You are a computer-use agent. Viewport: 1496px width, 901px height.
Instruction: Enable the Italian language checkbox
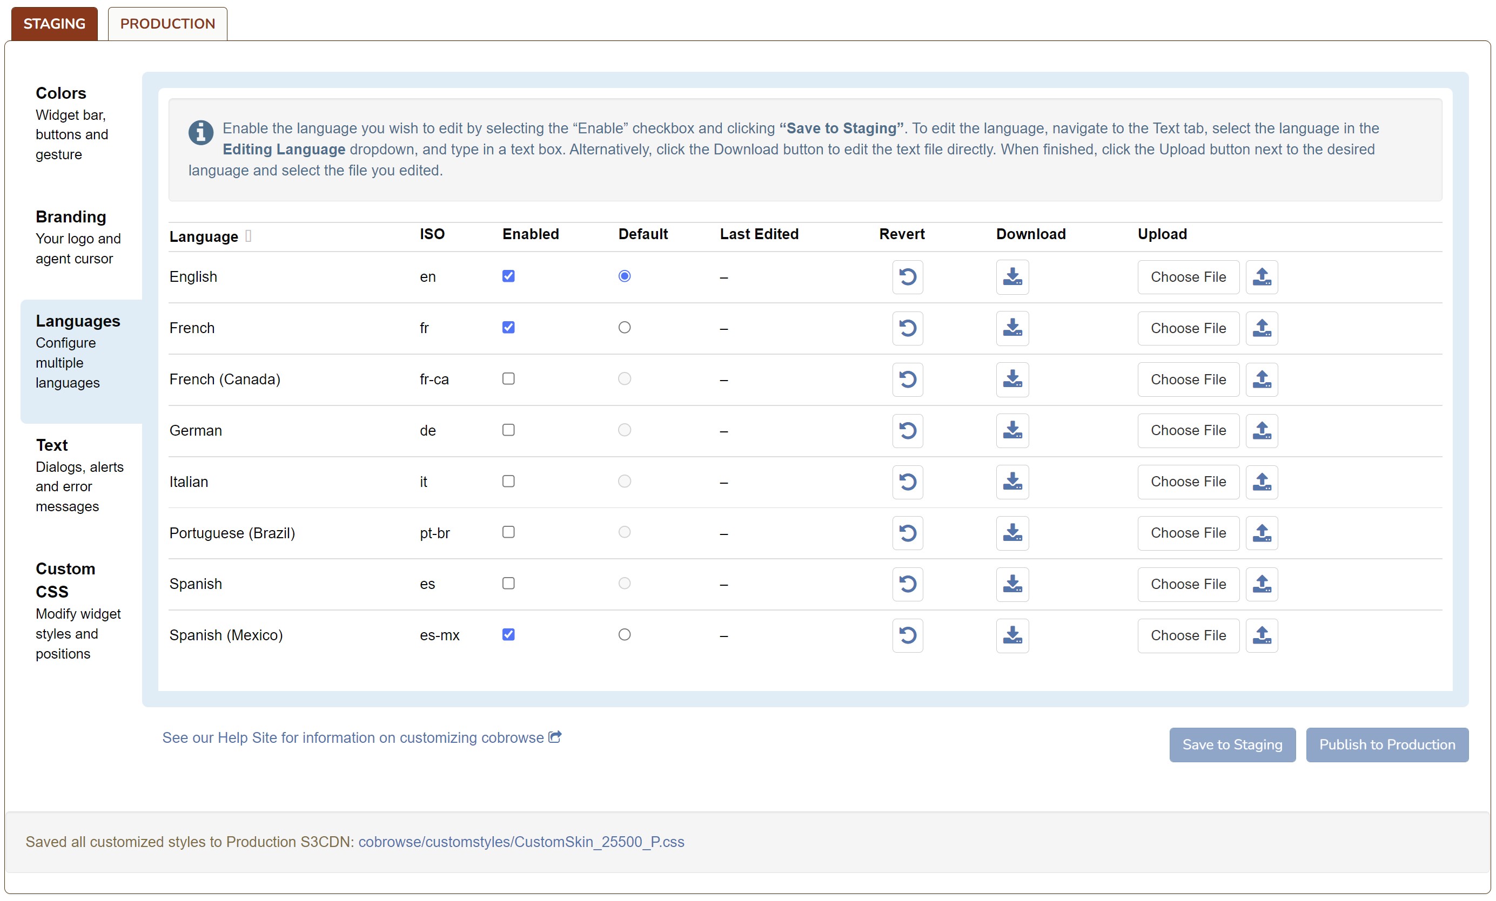[508, 481]
